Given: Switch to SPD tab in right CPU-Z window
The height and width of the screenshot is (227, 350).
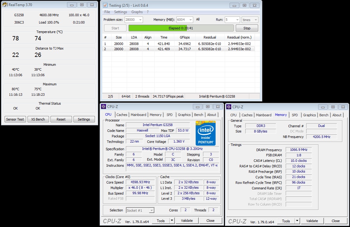Looking at the screenshot, I should pyautogui.click(x=295, y=115).
